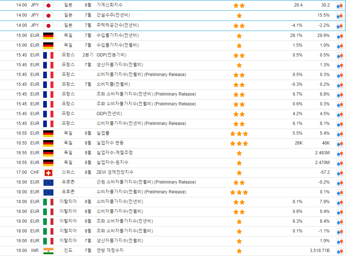346x256 pixels.
Task: Click chart icon for ZEW 경제전망지수 row
Action: [x=339, y=173]
